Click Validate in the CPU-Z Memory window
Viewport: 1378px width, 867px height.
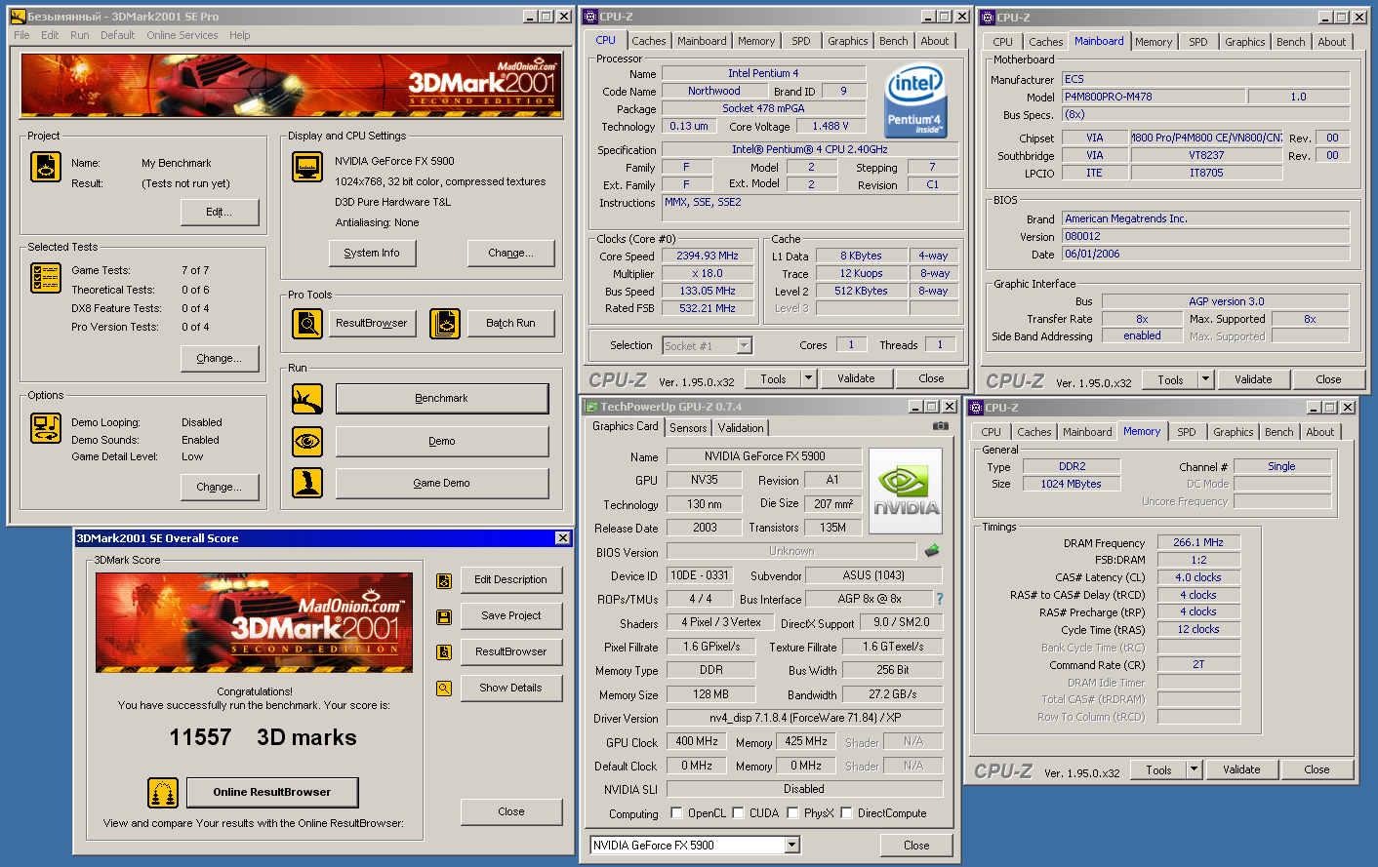(x=1241, y=769)
